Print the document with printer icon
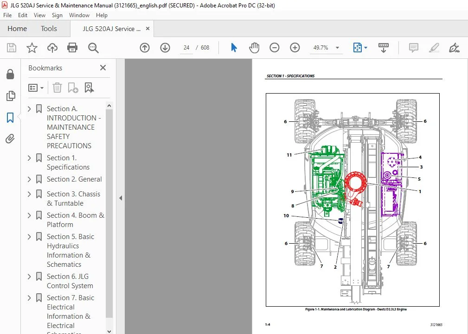Image resolution: width=468 pixels, height=334 pixels. [x=72, y=48]
